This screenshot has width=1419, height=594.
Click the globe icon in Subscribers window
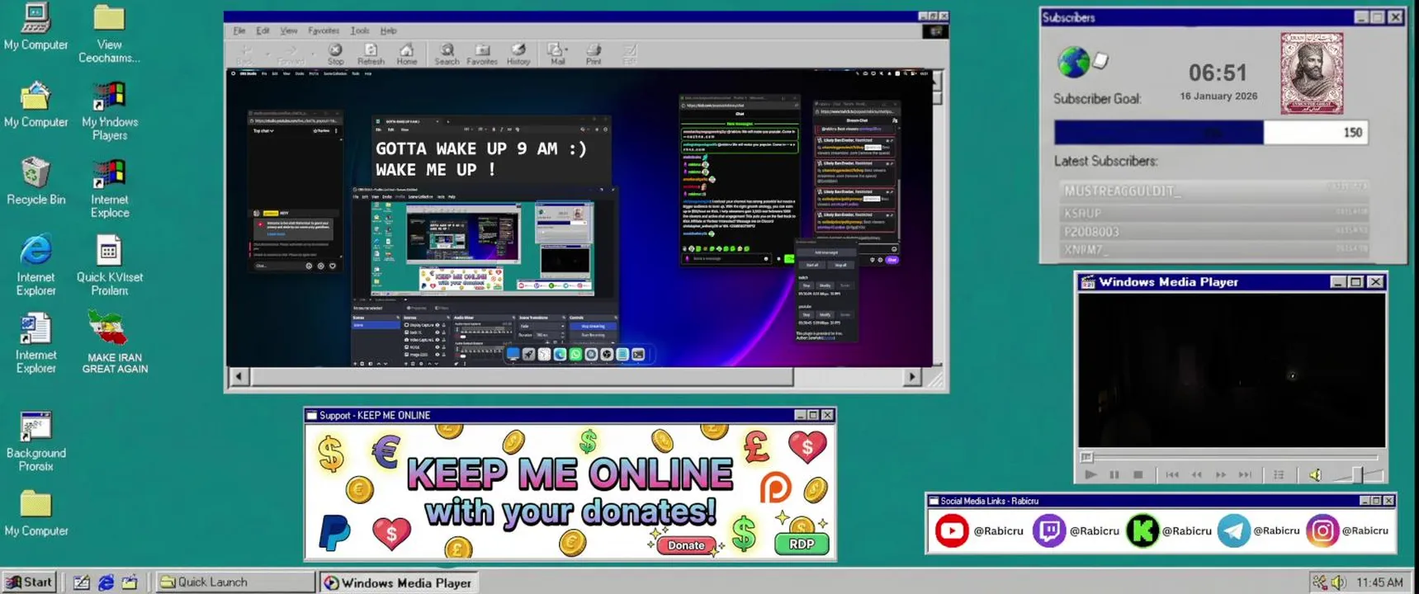pyautogui.click(x=1073, y=62)
